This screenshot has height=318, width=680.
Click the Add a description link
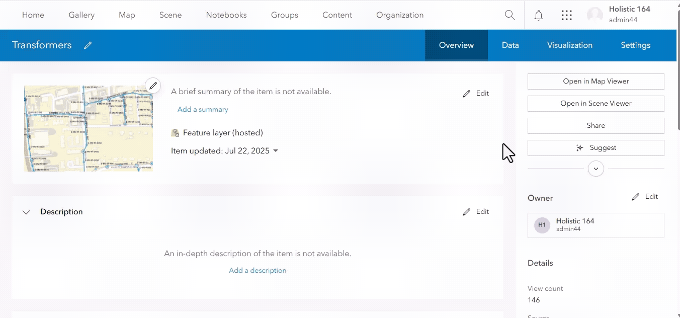click(x=258, y=270)
